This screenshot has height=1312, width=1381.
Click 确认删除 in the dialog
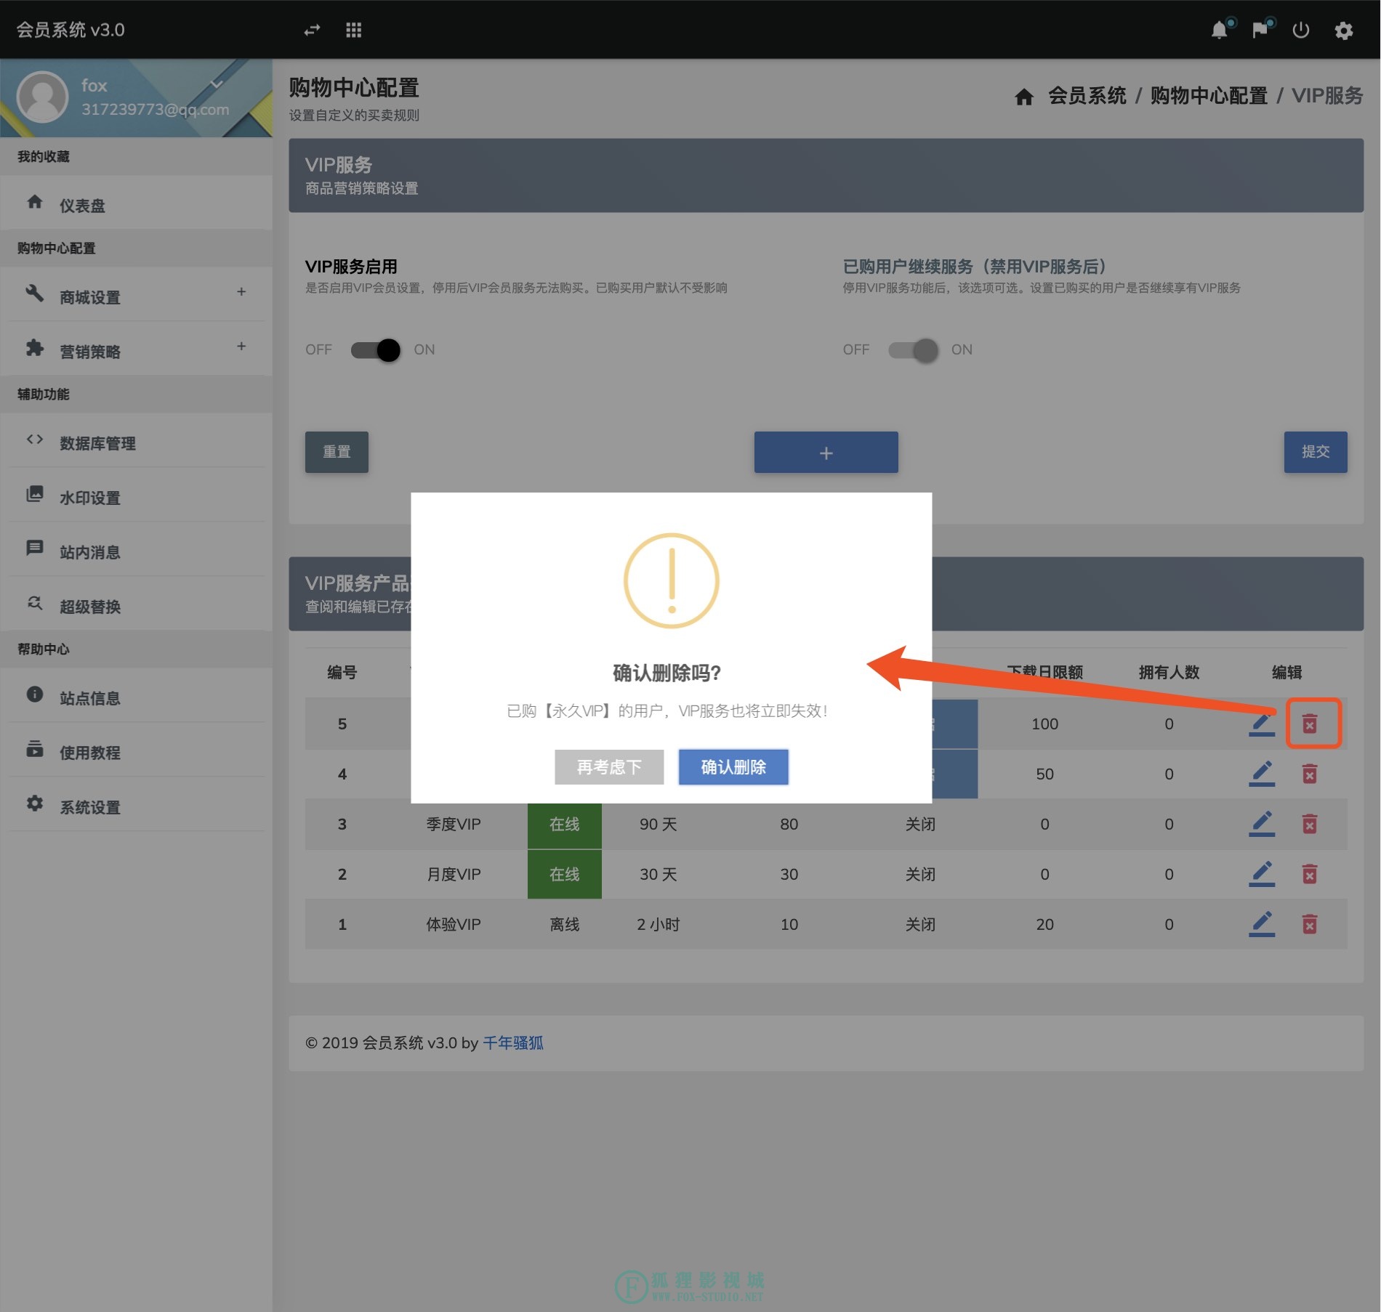click(x=733, y=766)
